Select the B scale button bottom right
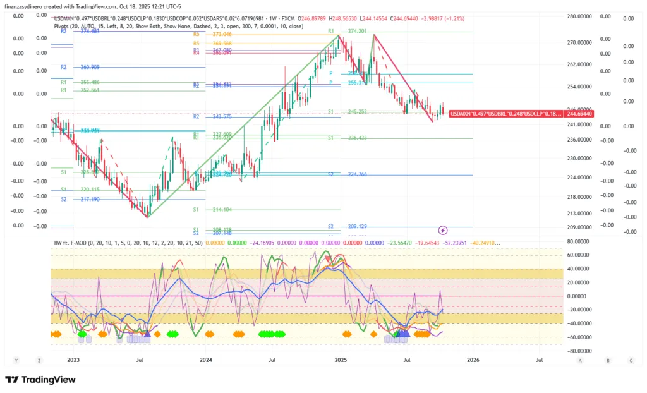Viewport: 647px width, 393px height. click(x=608, y=360)
